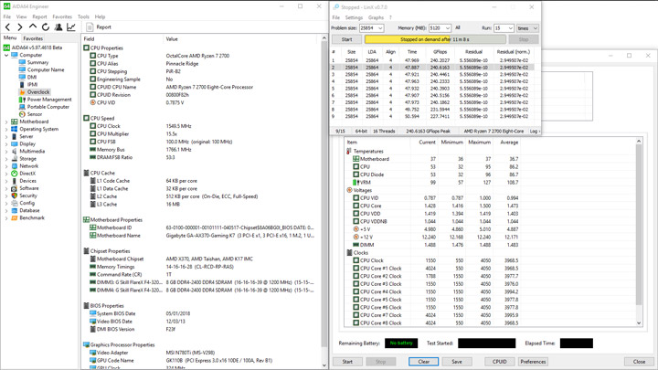Open the Graphs menu in LinX
The image size is (658, 370).
[376, 17]
